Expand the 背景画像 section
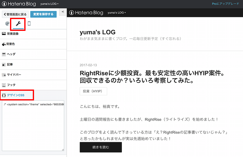243x157 pixels. (33, 34)
